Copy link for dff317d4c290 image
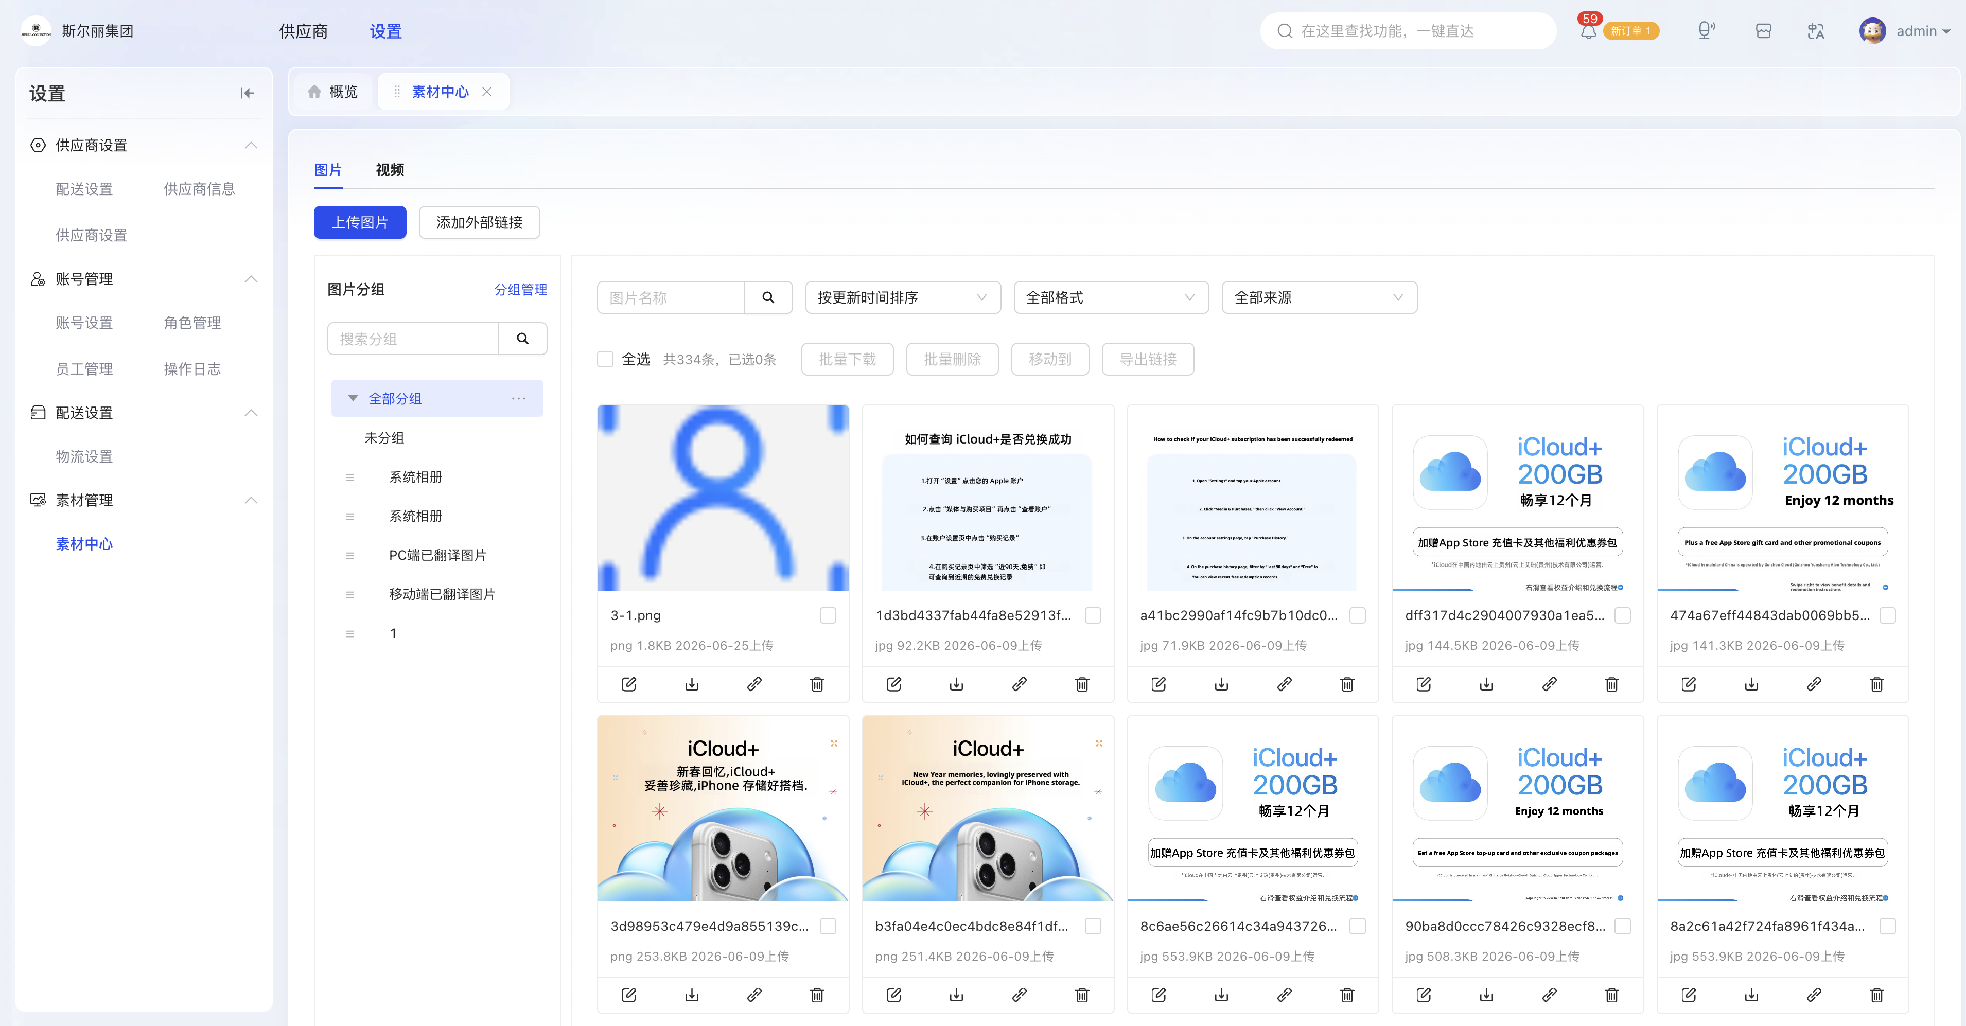 coord(1549,684)
